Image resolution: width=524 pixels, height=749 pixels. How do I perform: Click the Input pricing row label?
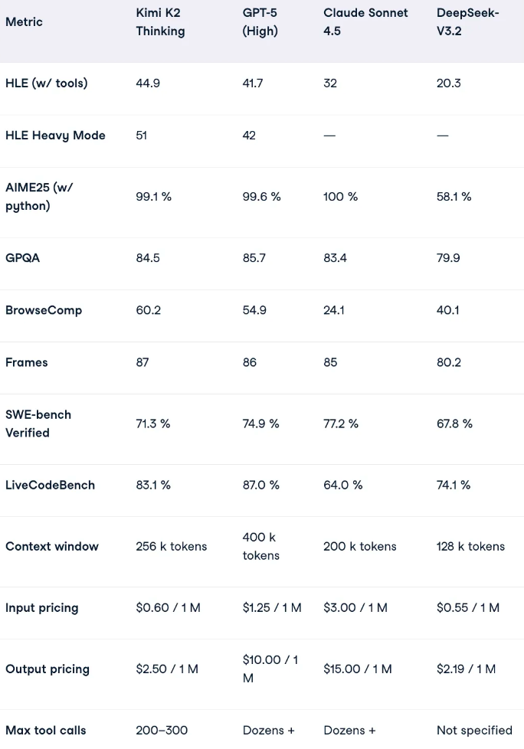coord(42,607)
